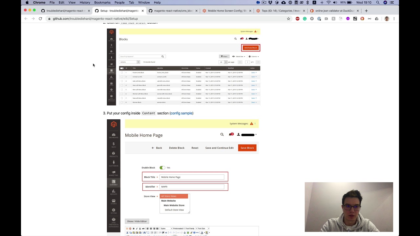Open the History menu
This screenshot has height=236, width=420.
pyautogui.click(x=85, y=3)
